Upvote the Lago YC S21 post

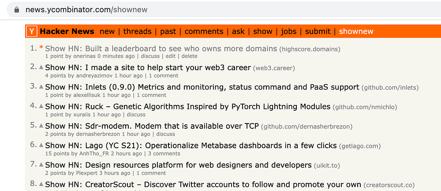(x=41, y=145)
